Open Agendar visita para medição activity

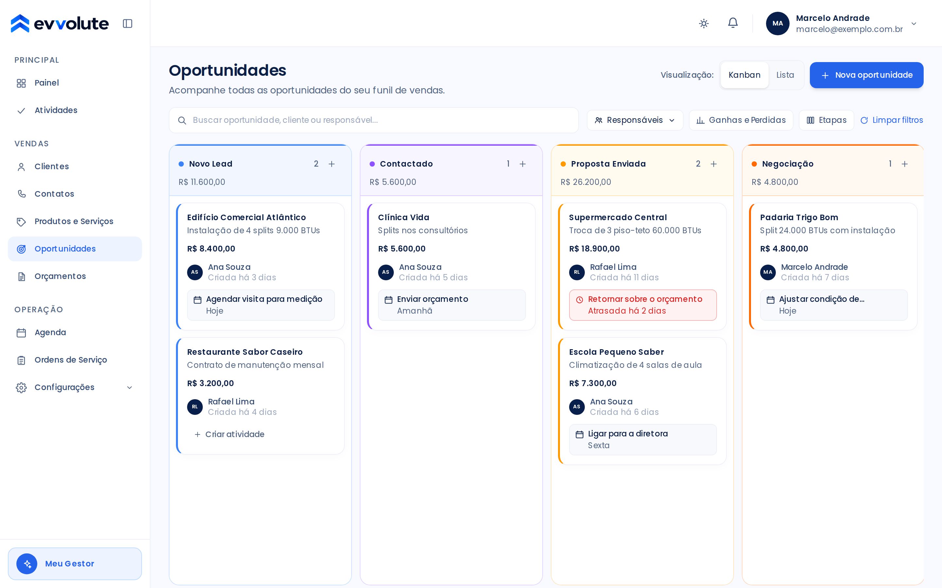click(x=261, y=305)
